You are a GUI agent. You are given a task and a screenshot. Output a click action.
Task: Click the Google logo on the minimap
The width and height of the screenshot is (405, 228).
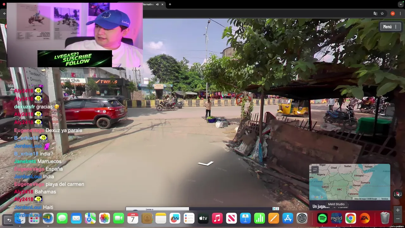tap(317, 197)
